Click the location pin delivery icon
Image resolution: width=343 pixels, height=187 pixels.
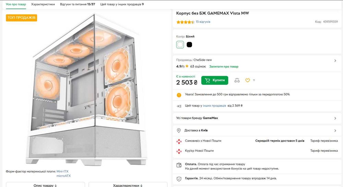(179, 130)
